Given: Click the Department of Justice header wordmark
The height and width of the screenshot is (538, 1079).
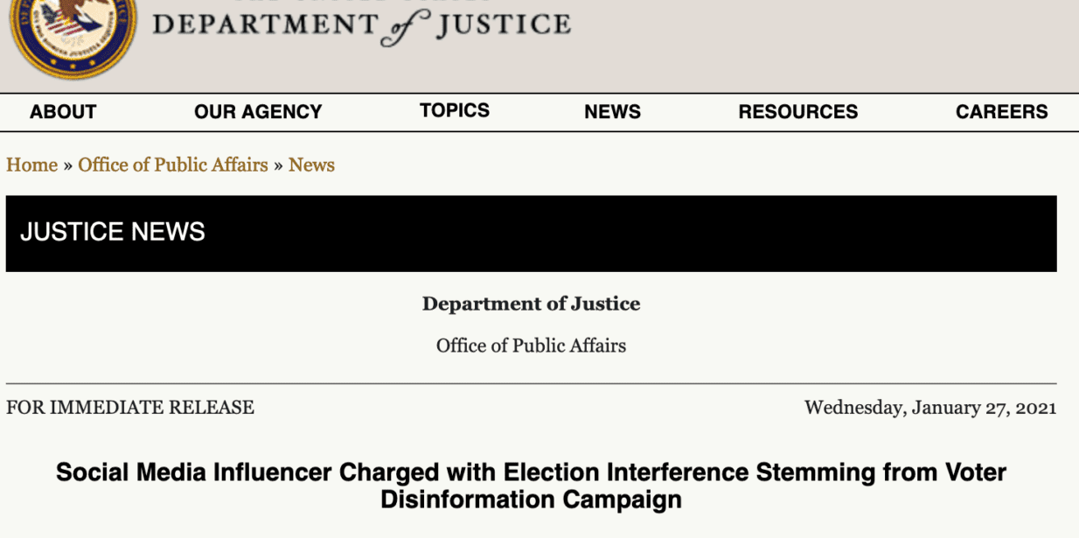Looking at the screenshot, I should coord(361,25).
